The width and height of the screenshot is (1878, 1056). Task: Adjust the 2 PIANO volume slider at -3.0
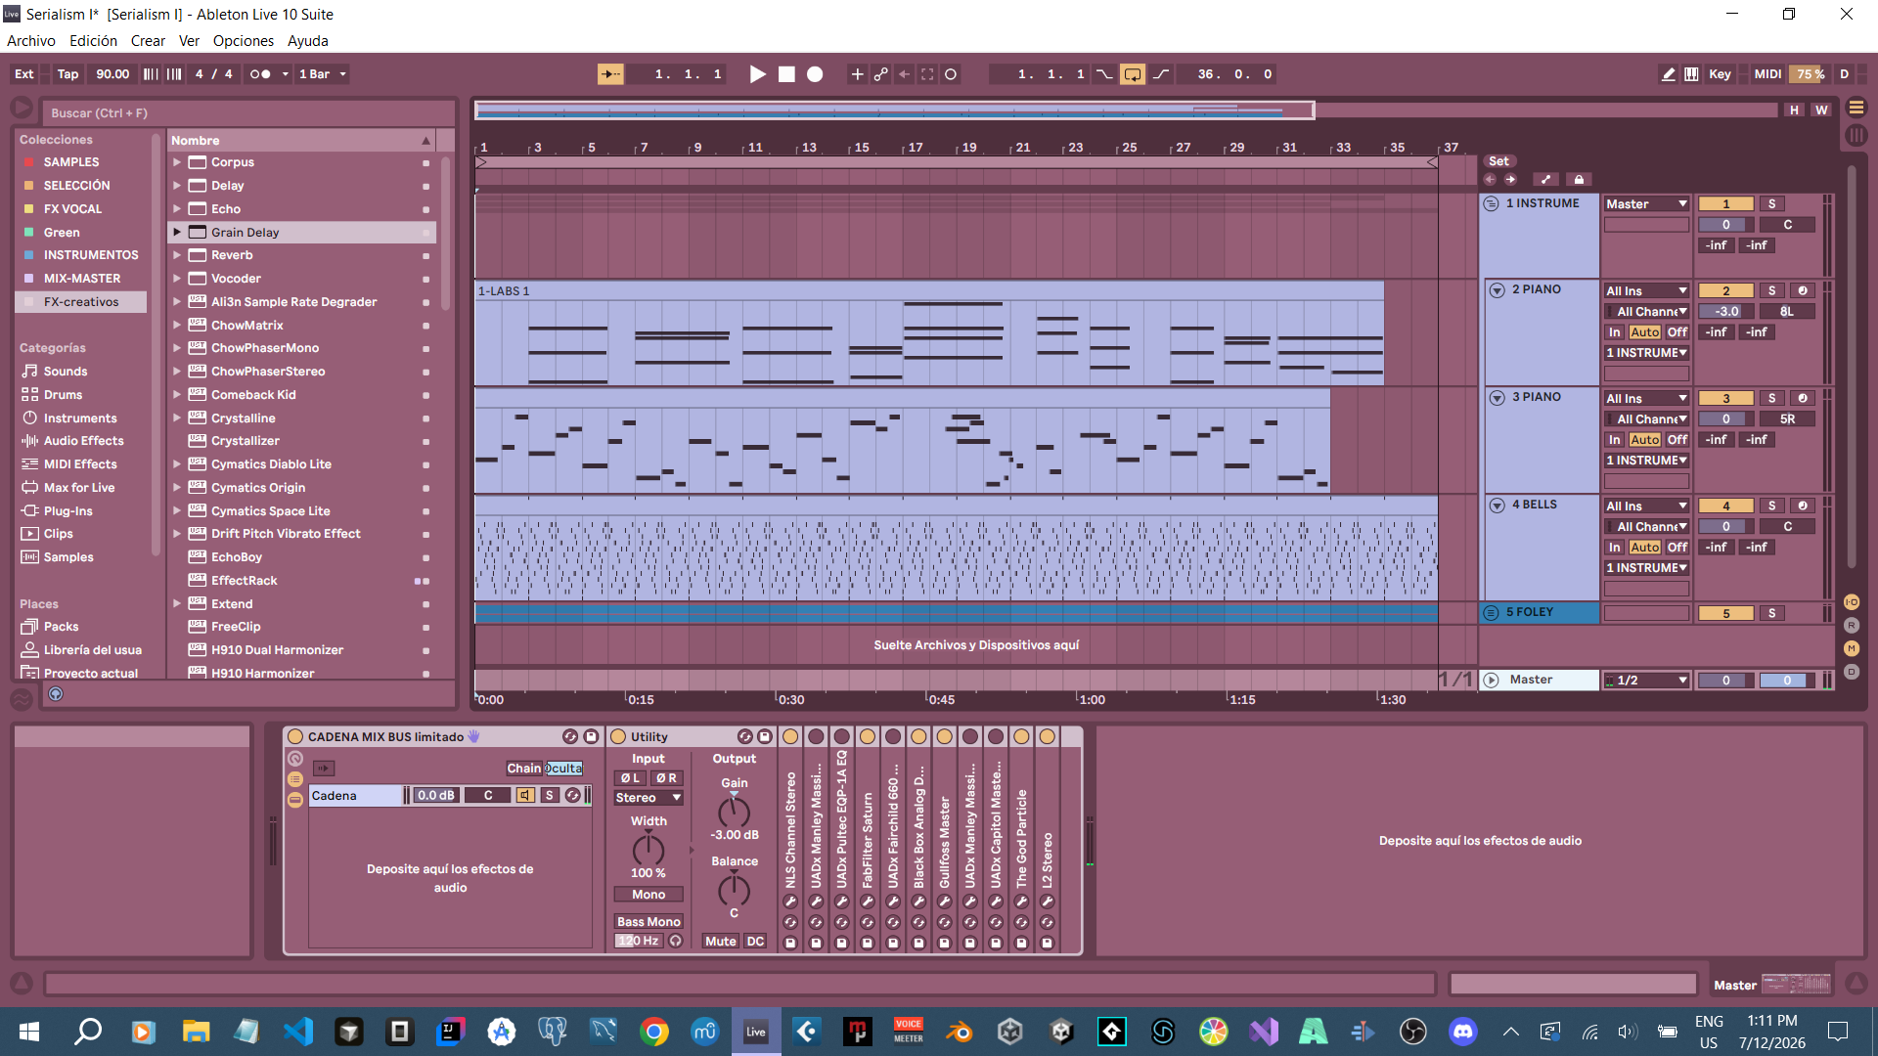pos(1726,312)
